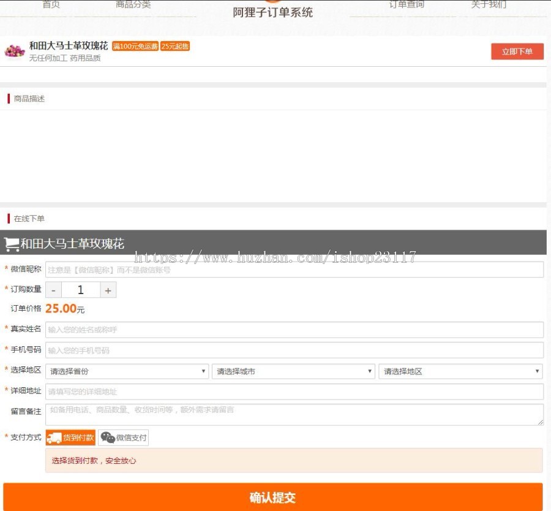Open the 首页 navigation item
The width and height of the screenshot is (551, 511).
pyautogui.click(x=51, y=4)
